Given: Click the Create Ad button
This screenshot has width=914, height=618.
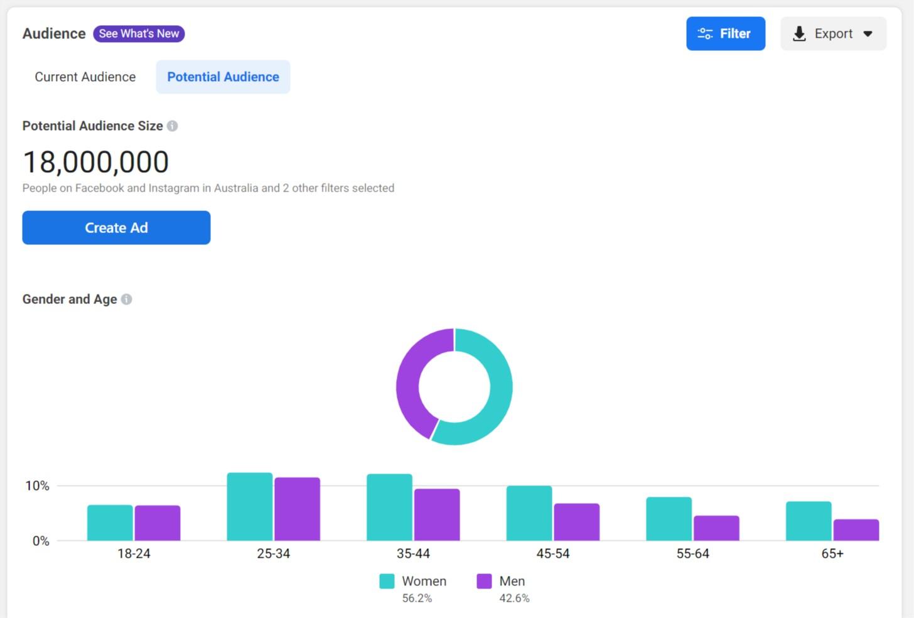Looking at the screenshot, I should pyautogui.click(x=116, y=227).
